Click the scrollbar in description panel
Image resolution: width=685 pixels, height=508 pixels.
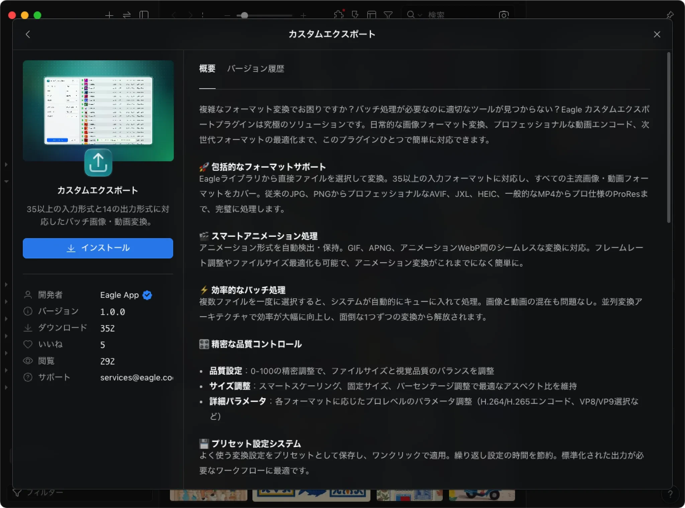coord(669,137)
